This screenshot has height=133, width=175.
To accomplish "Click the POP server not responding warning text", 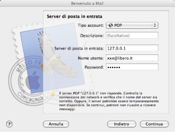I will pyautogui.click(x=109, y=101).
